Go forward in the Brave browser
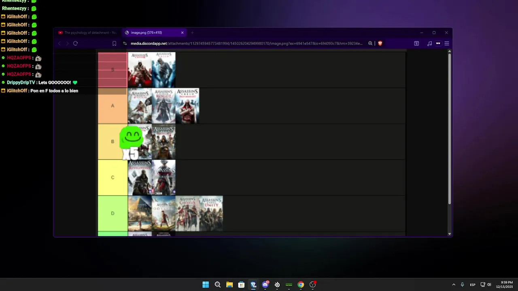This screenshot has height=291, width=518. [x=67, y=43]
